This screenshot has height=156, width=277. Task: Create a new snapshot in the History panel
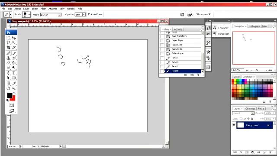tap(192, 75)
